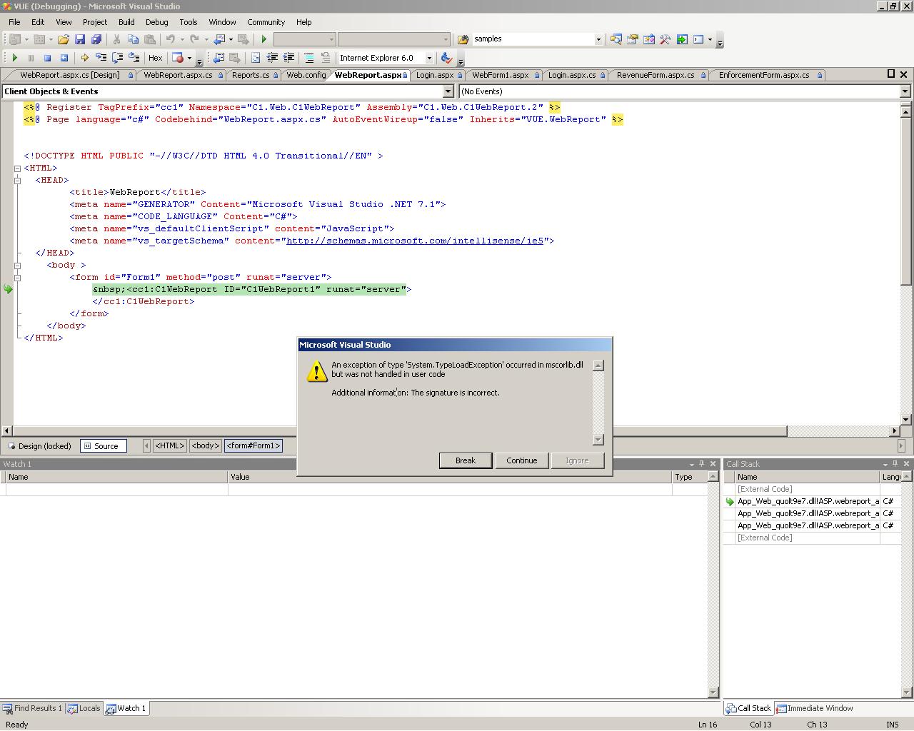Image resolution: width=914 pixels, height=731 pixels.
Task: Navigate backward toolbar icon
Action: (220, 39)
